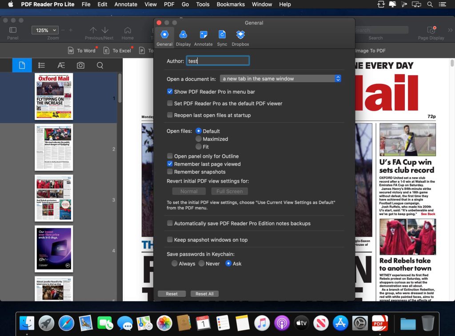
Task: Open the Annotate preferences pane
Action: (x=204, y=37)
